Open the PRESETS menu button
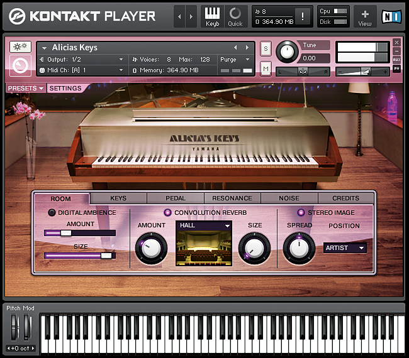The width and height of the screenshot is (409, 358). click(26, 89)
